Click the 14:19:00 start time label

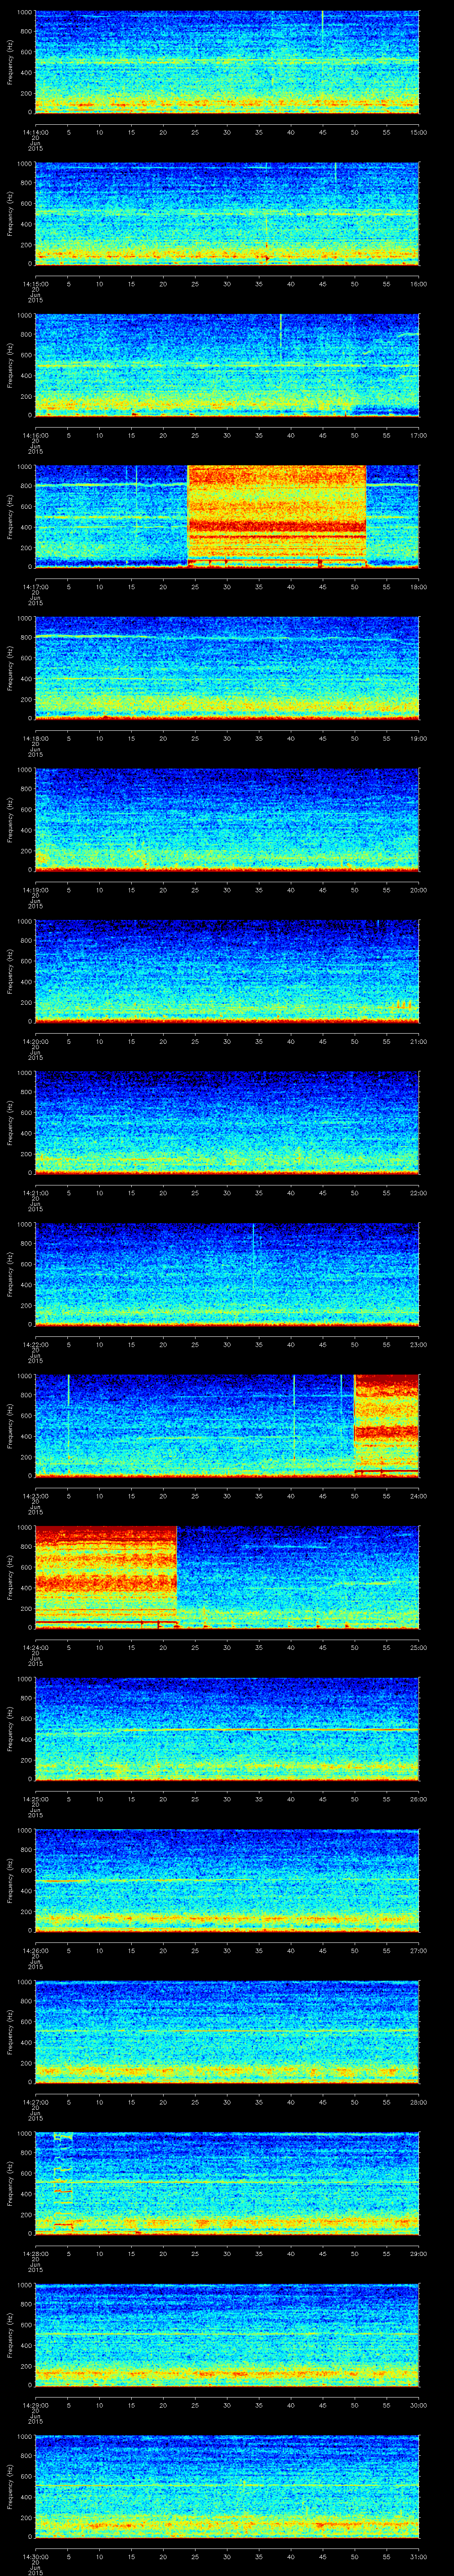(35, 890)
